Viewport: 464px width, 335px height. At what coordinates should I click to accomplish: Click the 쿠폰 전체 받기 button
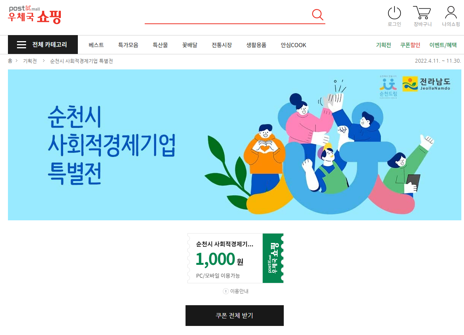point(235,315)
